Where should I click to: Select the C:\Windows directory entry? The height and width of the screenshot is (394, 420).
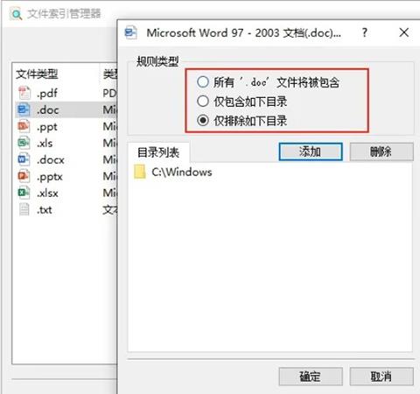pos(173,172)
